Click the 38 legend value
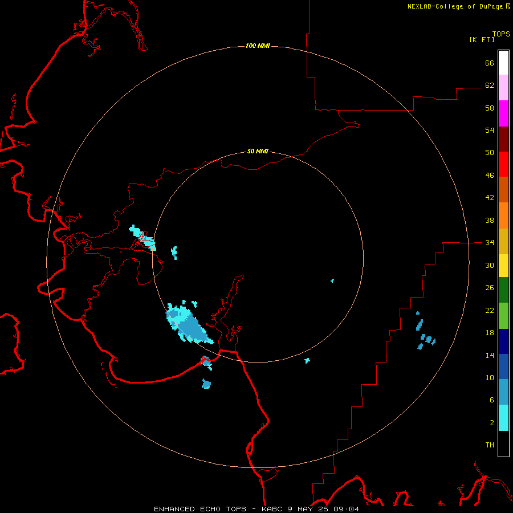513x513 pixels. [490, 221]
